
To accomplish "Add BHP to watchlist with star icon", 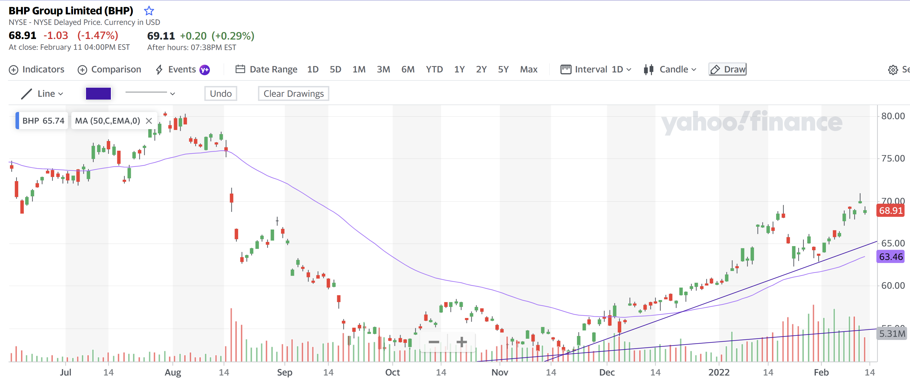I will click(149, 11).
